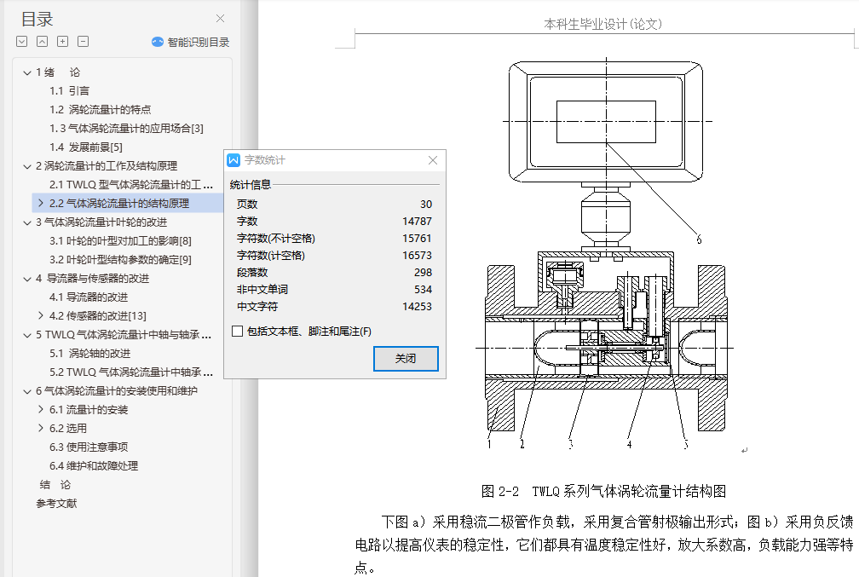The image size is (859, 577).
Task: Click the minus icon to collapse all headings
Action: click(84, 42)
